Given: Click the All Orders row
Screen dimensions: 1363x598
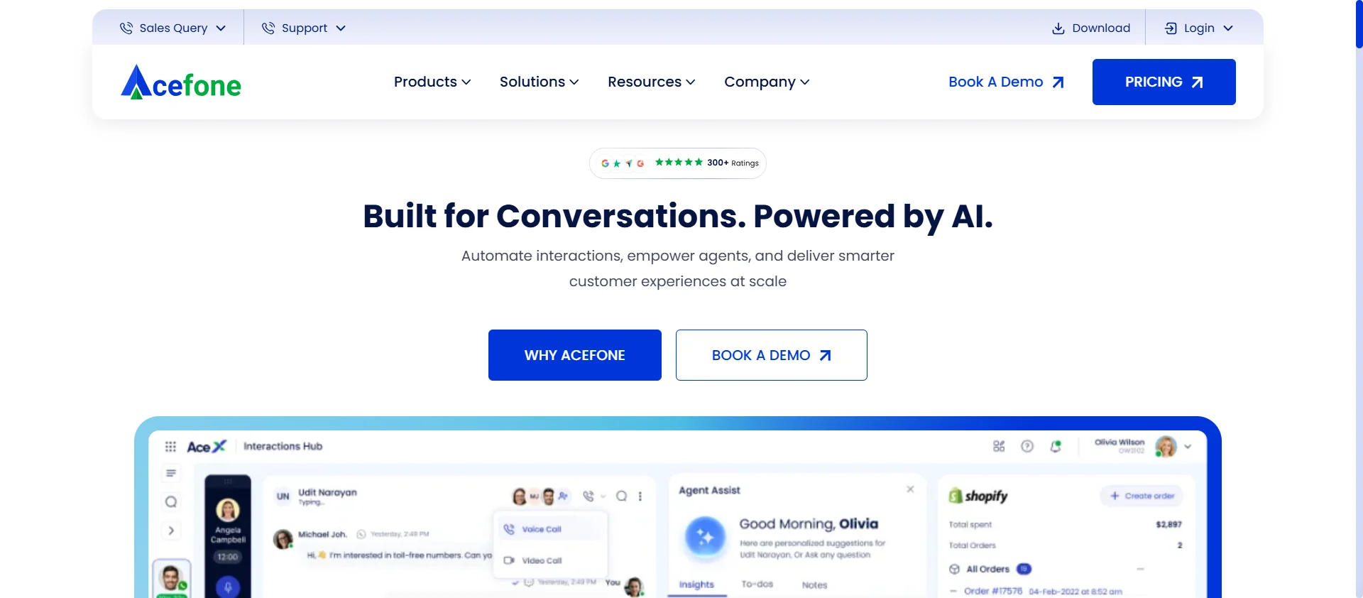Looking at the screenshot, I should (x=1047, y=569).
